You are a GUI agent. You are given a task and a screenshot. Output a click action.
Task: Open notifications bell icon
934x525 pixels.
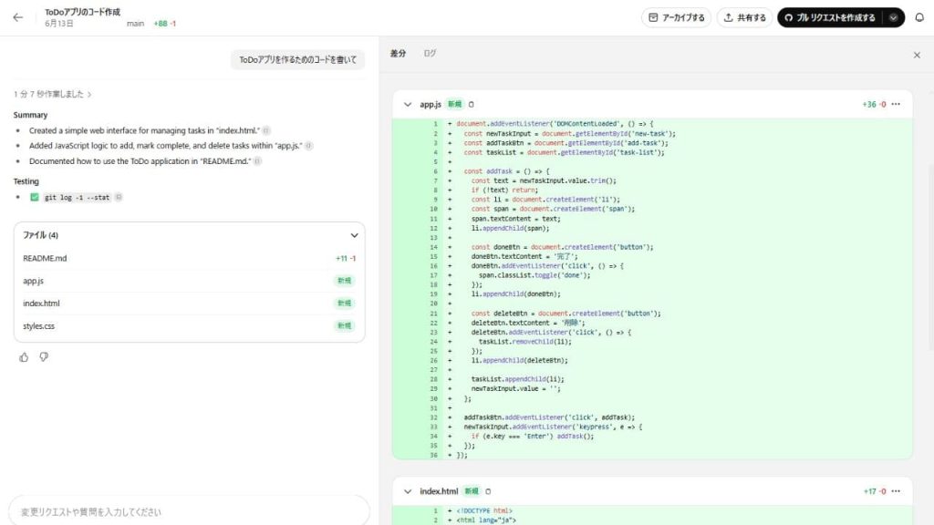[x=919, y=17]
